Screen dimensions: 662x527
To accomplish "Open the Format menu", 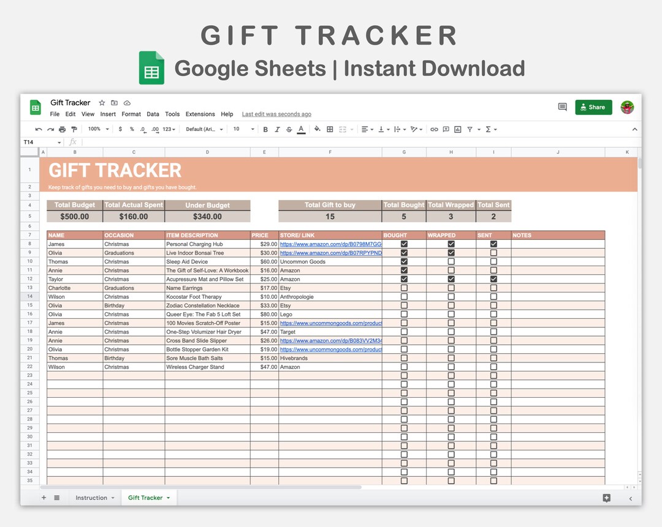I will (x=131, y=114).
